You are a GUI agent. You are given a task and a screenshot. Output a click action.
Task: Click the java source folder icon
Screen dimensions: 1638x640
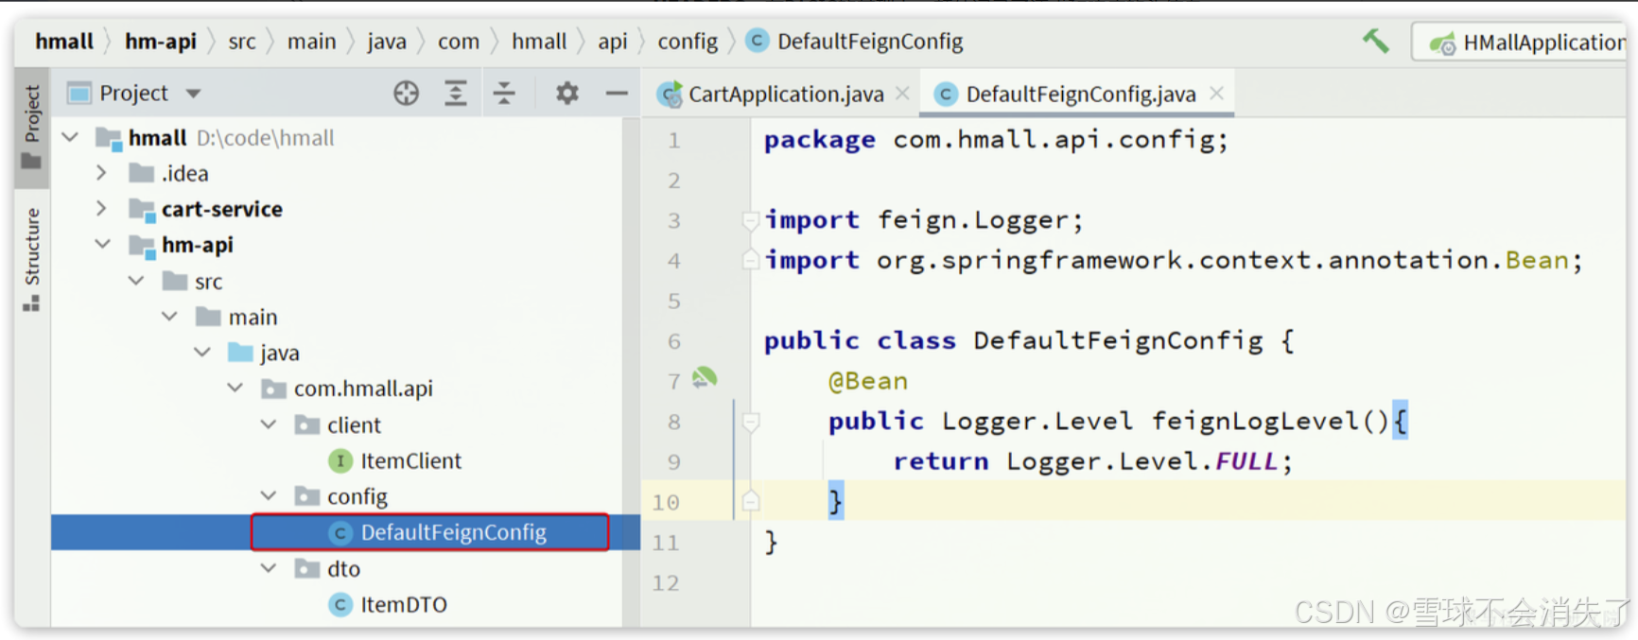(241, 353)
